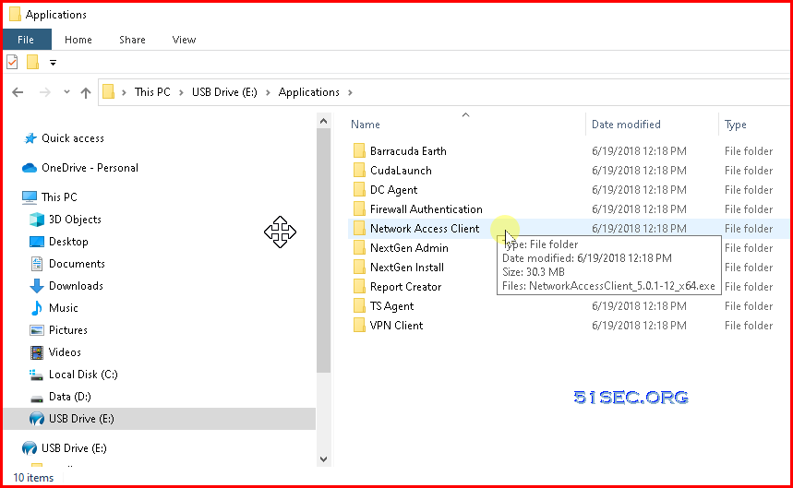The height and width of the screenshot is (488, 793).
Task: Select the DC Agent folder
Action: point(393,190)
